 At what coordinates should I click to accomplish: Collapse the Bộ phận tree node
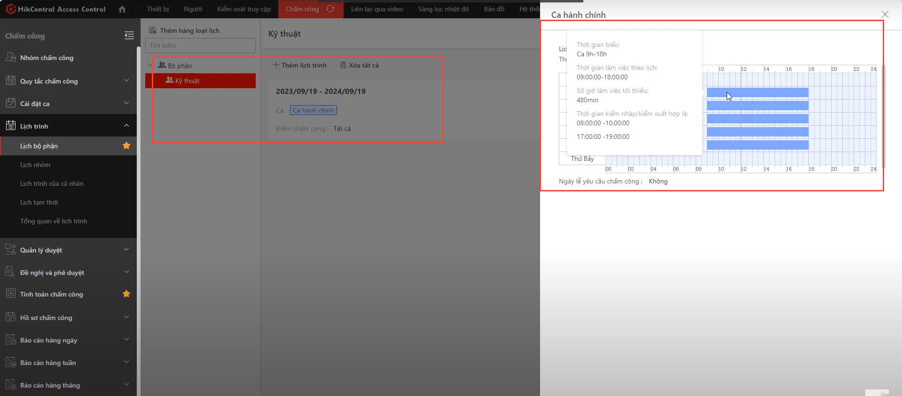(150, 65)
